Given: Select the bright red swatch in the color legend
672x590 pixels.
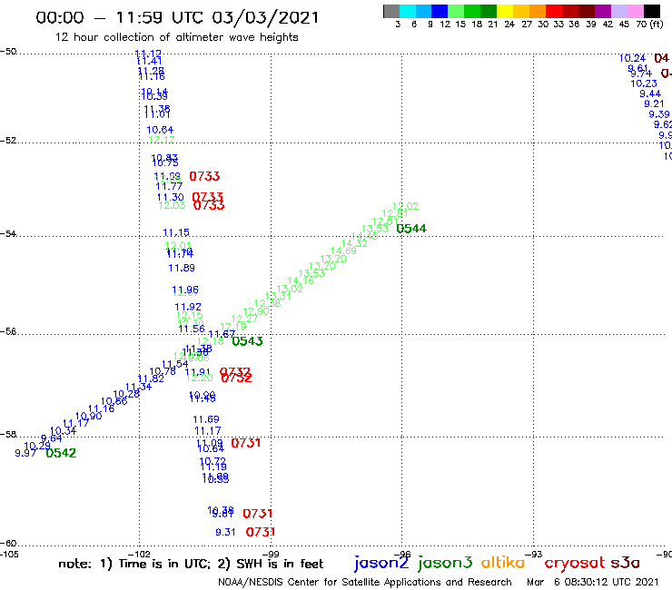Looking at the screenshot, I should (554, 11).
